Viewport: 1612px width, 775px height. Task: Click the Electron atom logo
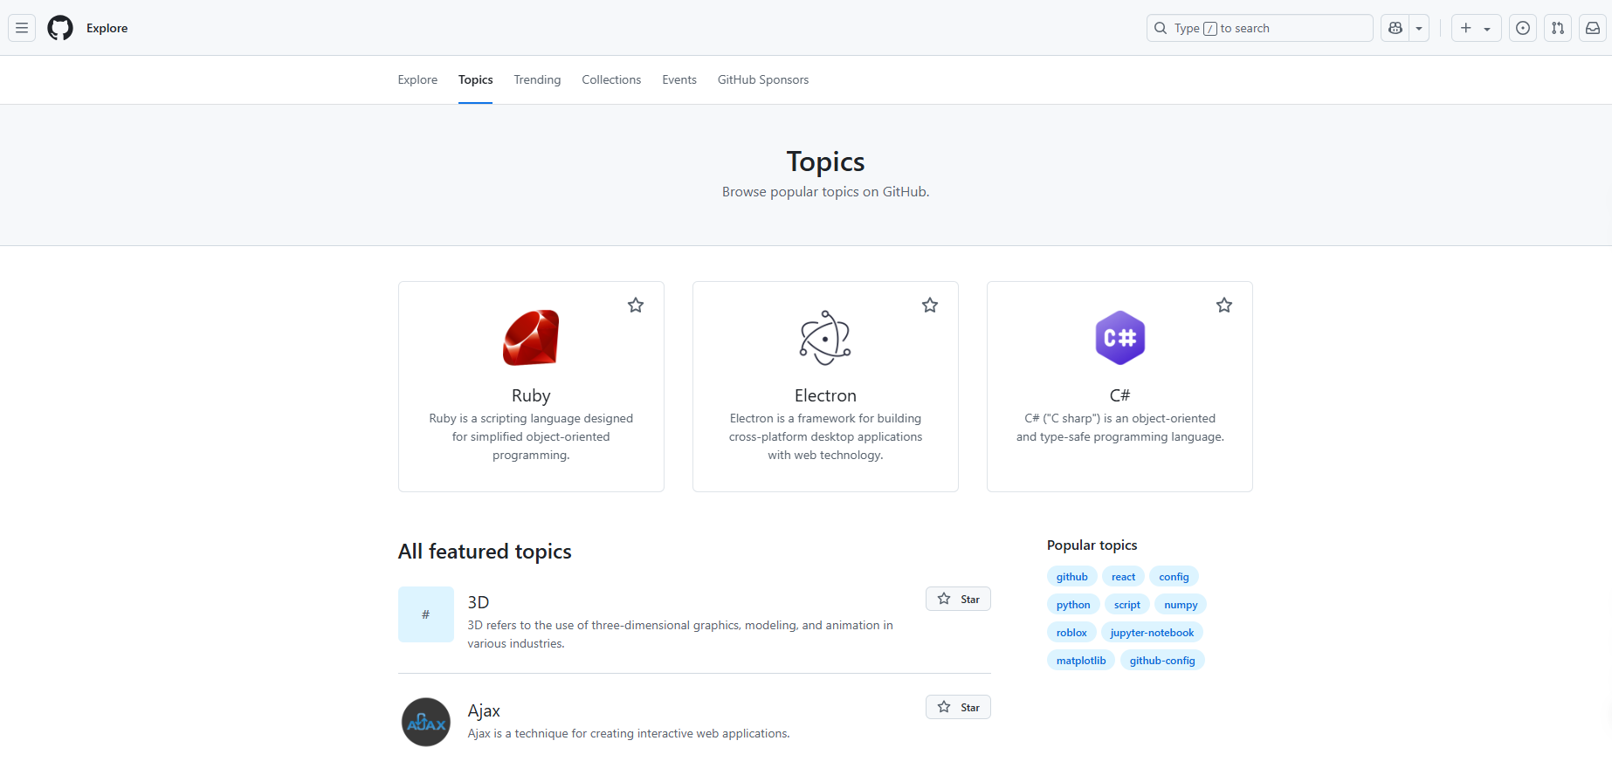pos(825,338)
